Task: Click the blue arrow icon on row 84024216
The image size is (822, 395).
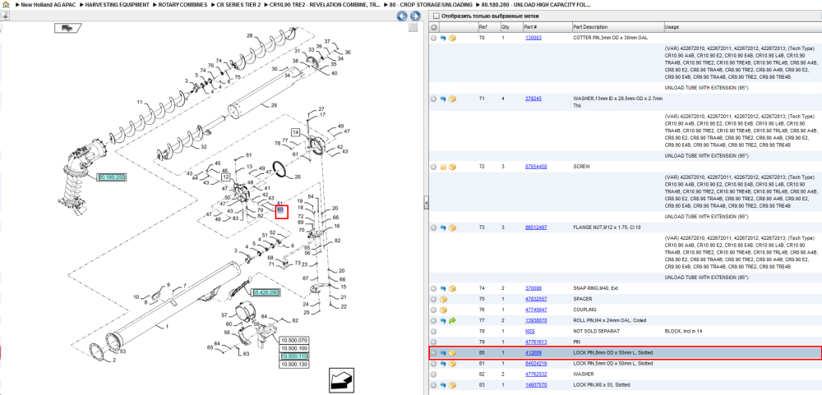Action: pos(443,364)
